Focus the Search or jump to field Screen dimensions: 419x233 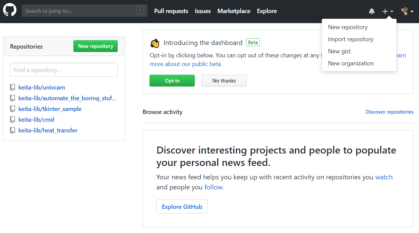tap(84, 11)
